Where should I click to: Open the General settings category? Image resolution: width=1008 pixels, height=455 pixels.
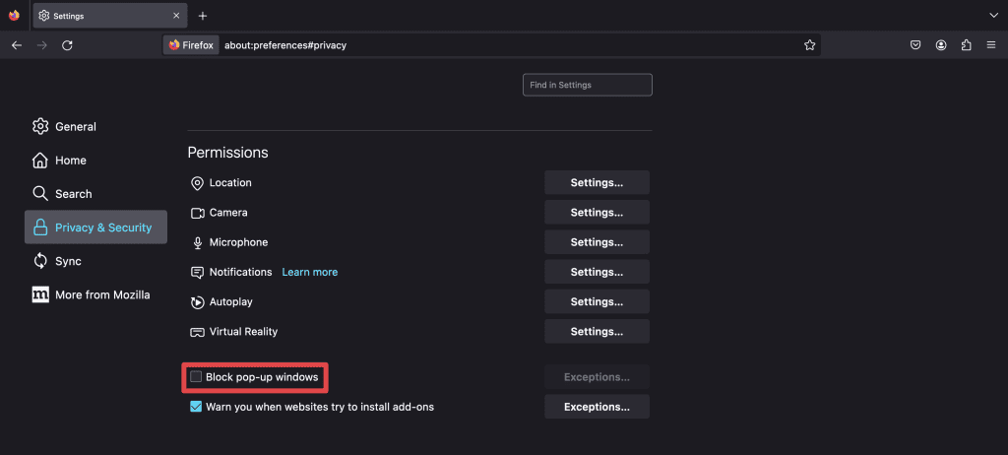click(x=75, y=126)
